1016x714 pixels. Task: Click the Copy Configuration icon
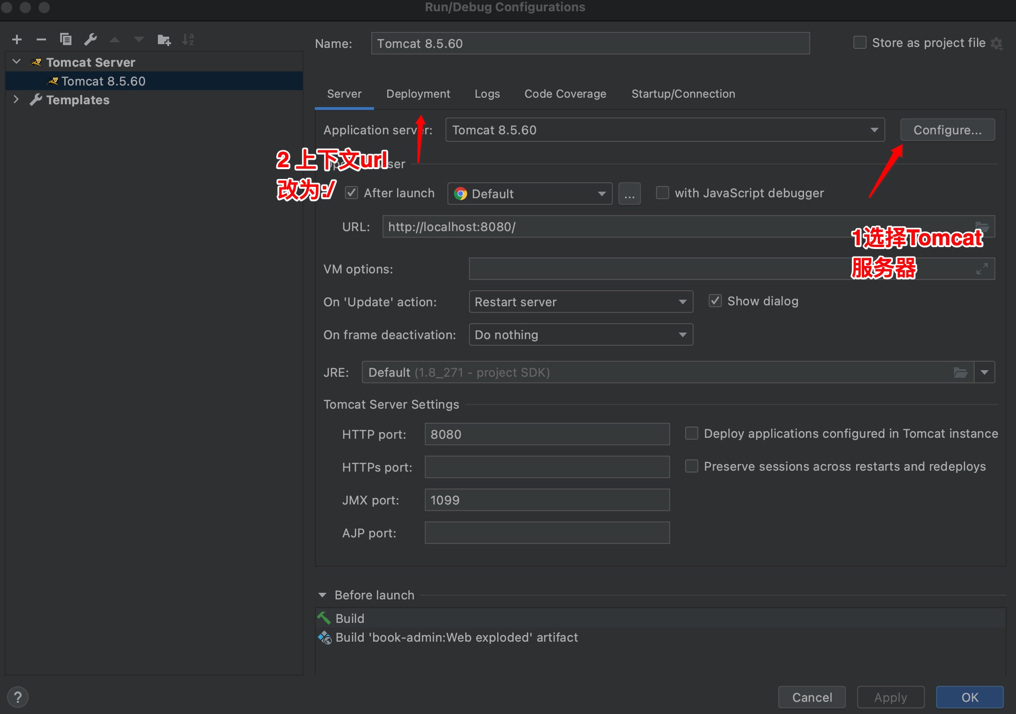(x=66, y=39)
